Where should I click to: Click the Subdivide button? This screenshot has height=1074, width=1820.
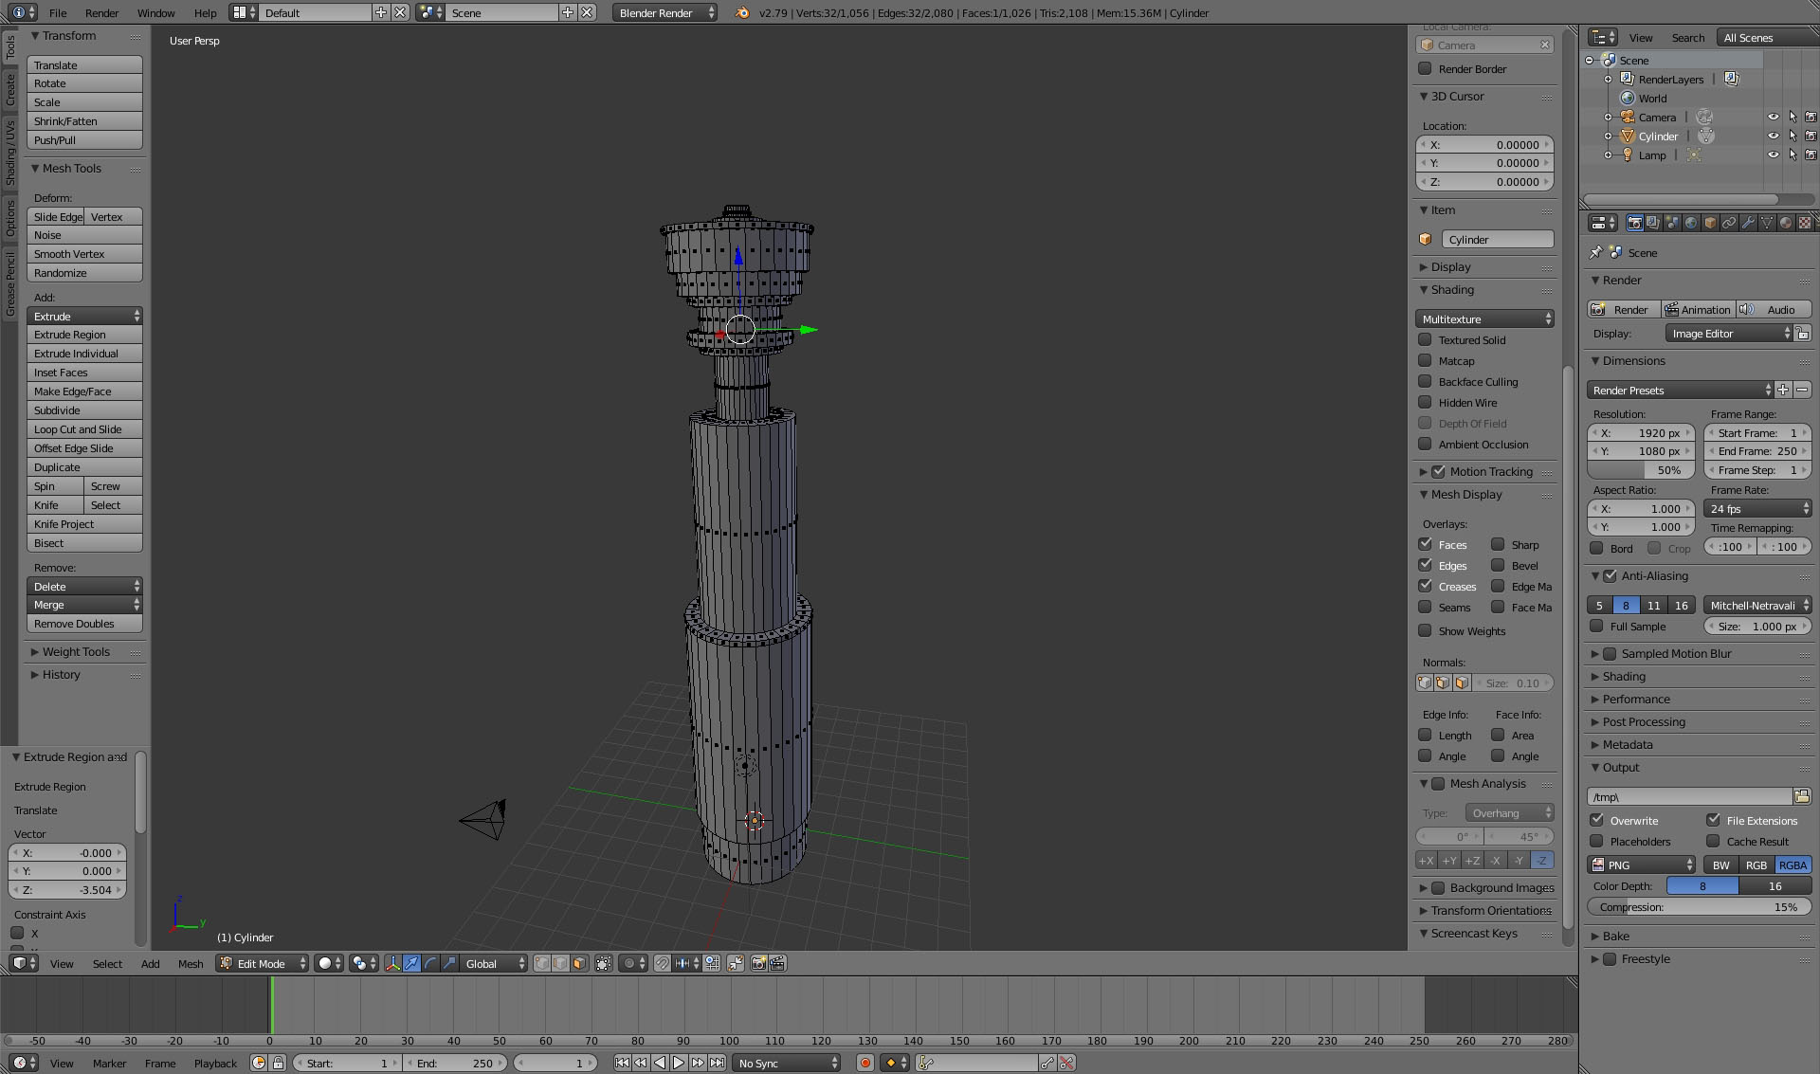tap(84, 410)
